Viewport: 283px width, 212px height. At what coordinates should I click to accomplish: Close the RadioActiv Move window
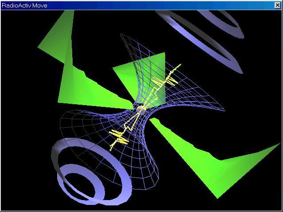point(278,5)
